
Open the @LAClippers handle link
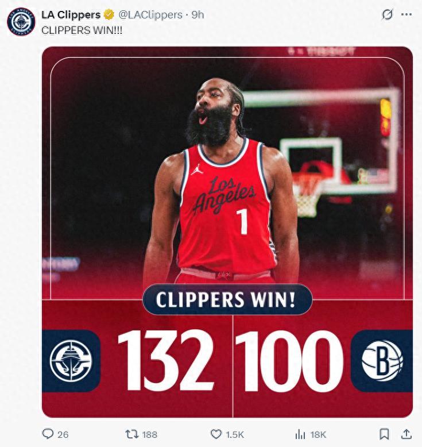(150, 14)
